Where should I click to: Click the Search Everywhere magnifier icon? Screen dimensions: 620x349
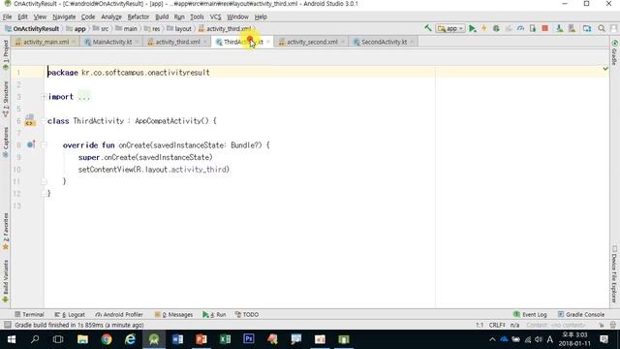(x=602, y=28)
